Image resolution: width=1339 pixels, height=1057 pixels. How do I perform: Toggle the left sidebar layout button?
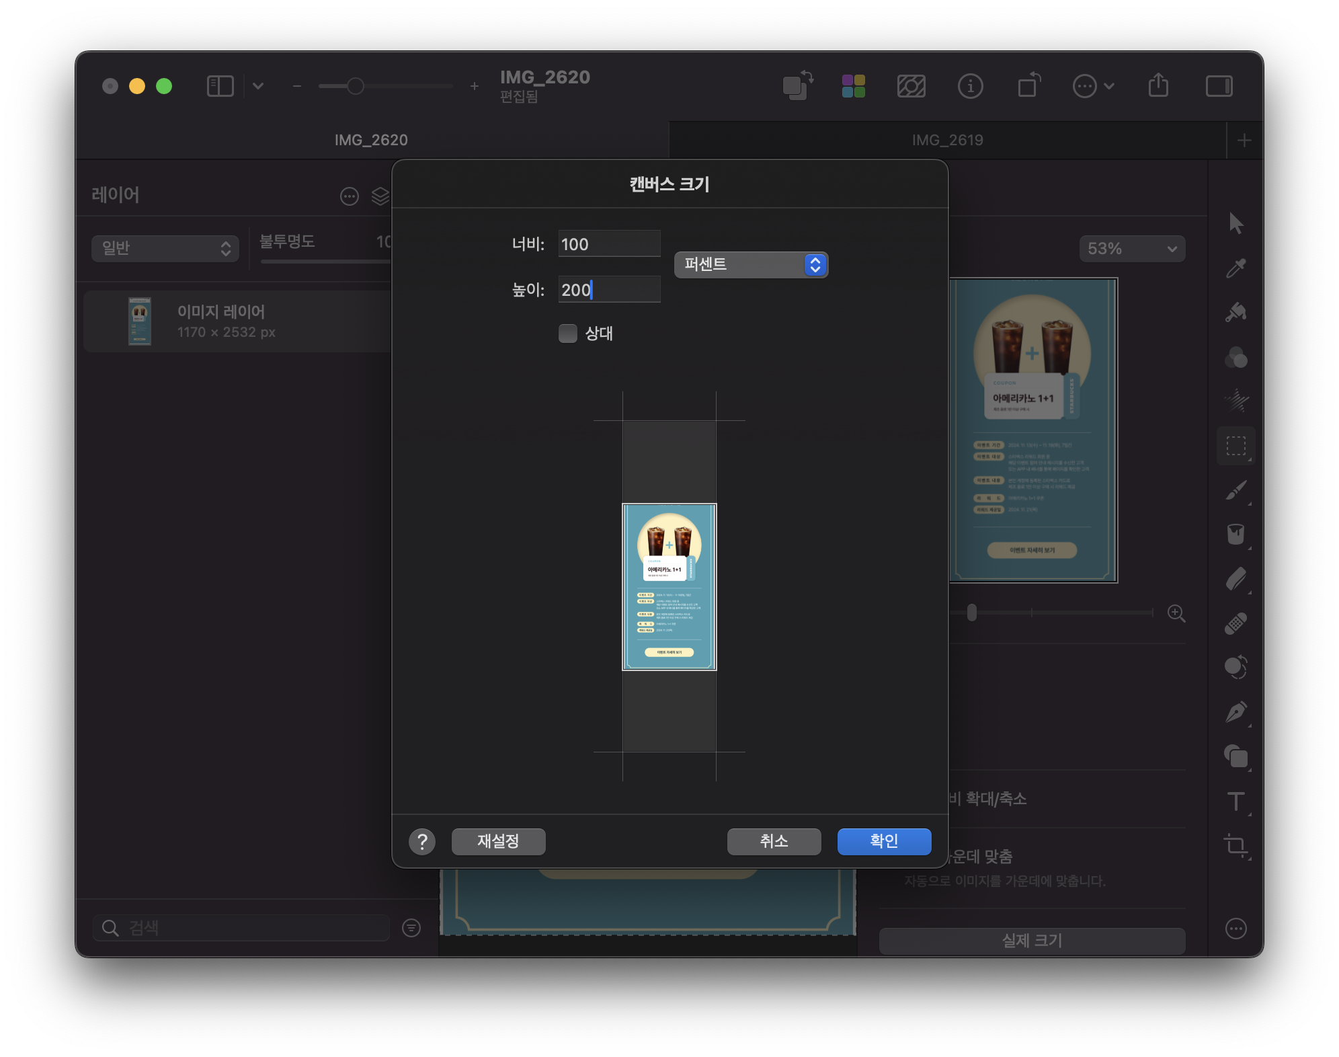coord(220,86)
